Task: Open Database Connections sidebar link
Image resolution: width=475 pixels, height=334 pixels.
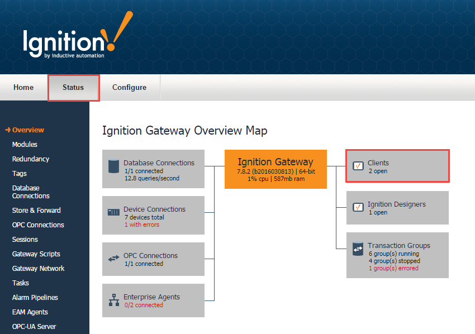Action: (x=31, y=192)
